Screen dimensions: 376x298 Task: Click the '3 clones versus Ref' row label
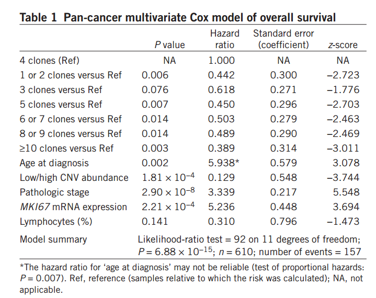(61, 89)
